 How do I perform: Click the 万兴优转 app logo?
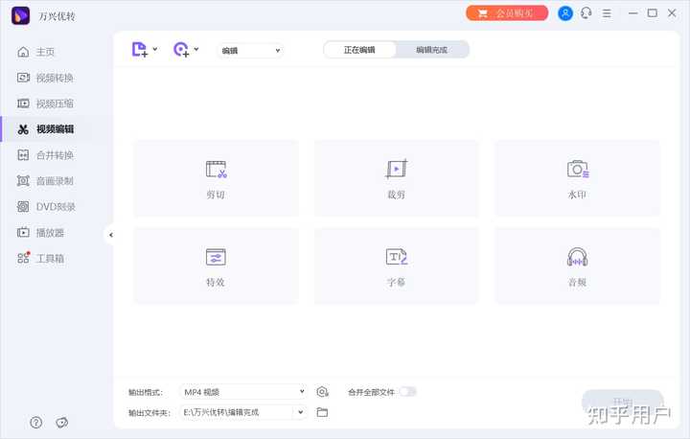[x=20, y=16]
